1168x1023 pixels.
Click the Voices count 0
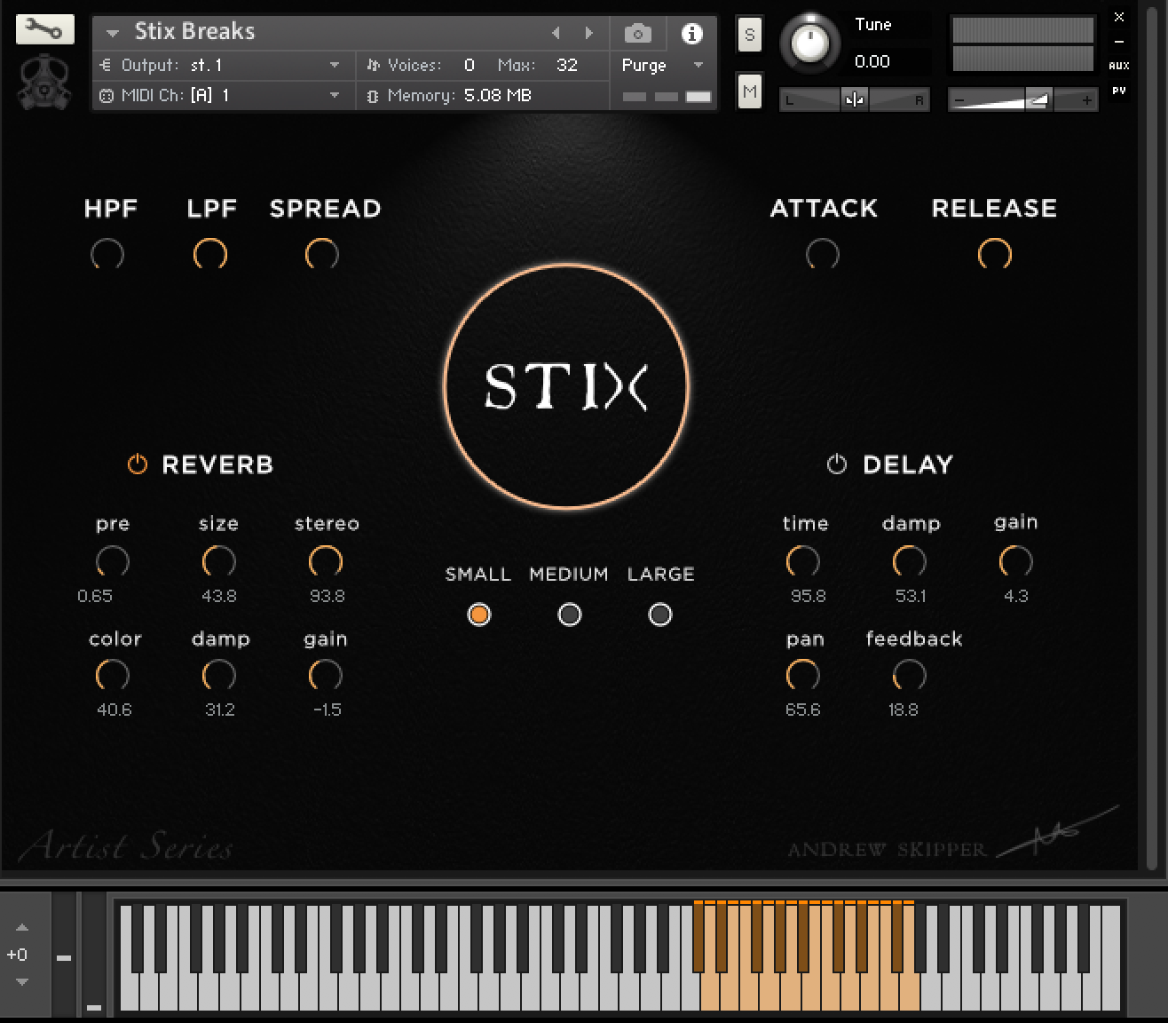[x=470, y=65]
